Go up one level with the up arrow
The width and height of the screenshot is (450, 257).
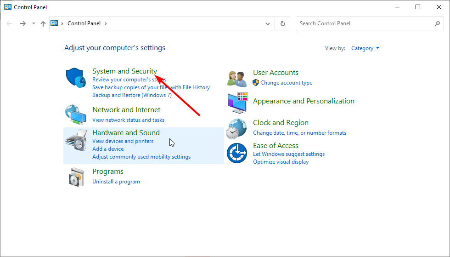pos(43,23)
